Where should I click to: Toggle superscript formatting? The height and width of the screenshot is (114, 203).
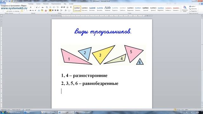tap(36, 10)
